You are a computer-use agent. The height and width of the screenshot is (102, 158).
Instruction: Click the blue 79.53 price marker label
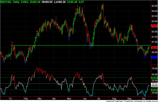[154, 57]
